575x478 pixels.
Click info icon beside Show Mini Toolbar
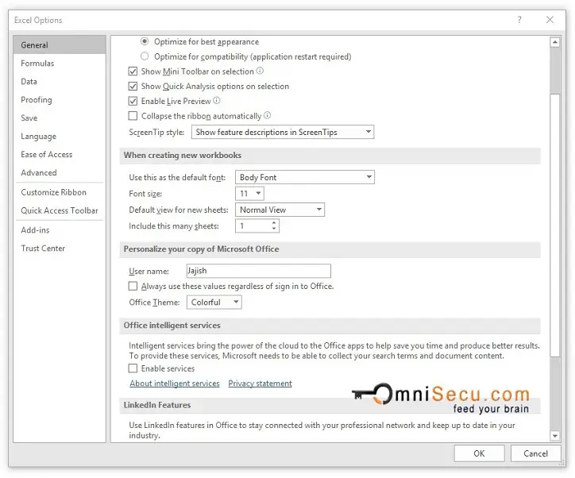pyautogui.click(x=260, y=71)
